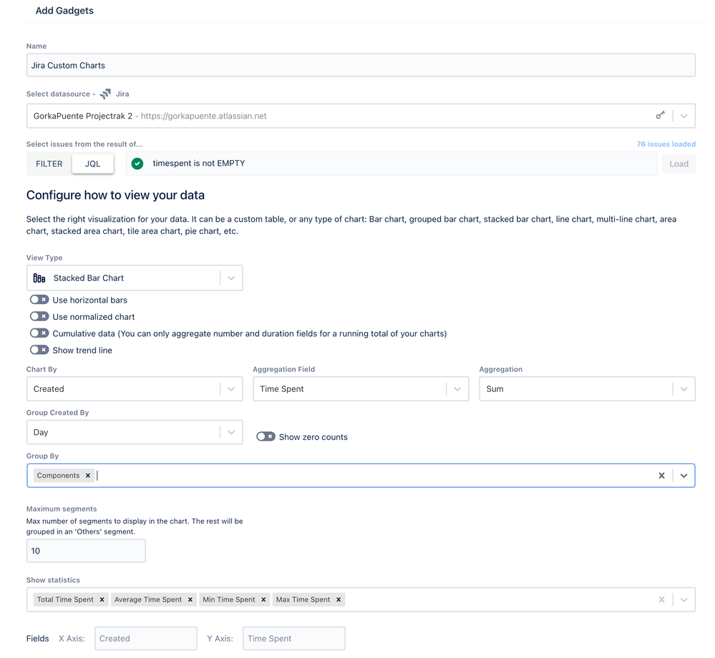
Task: Remove the Total Time Spent statistic
Action: [x=102, y=599]
